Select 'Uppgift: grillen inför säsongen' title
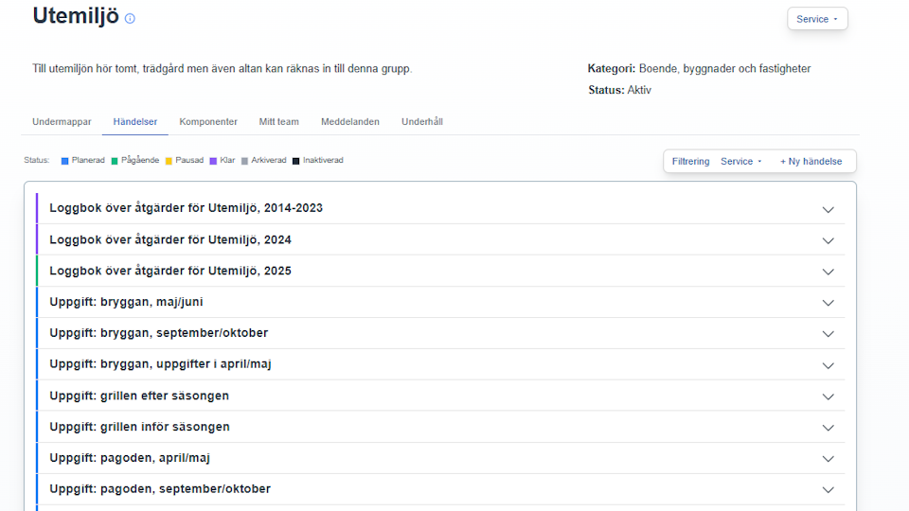This screenshot has height=511, width=909. coord(140,427)
